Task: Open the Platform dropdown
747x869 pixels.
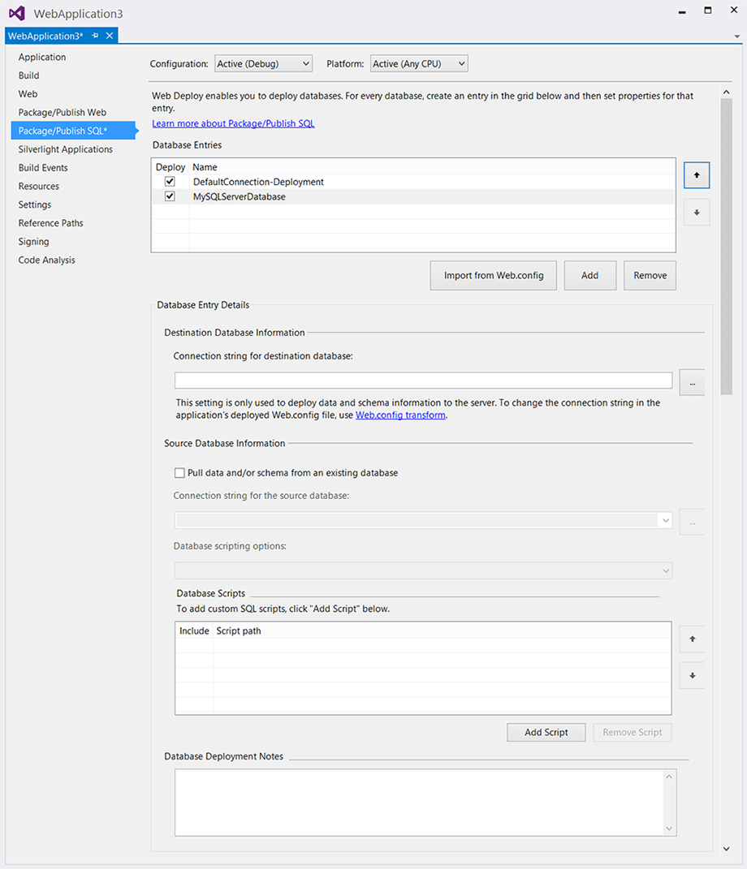Action: tap(419, 64)
